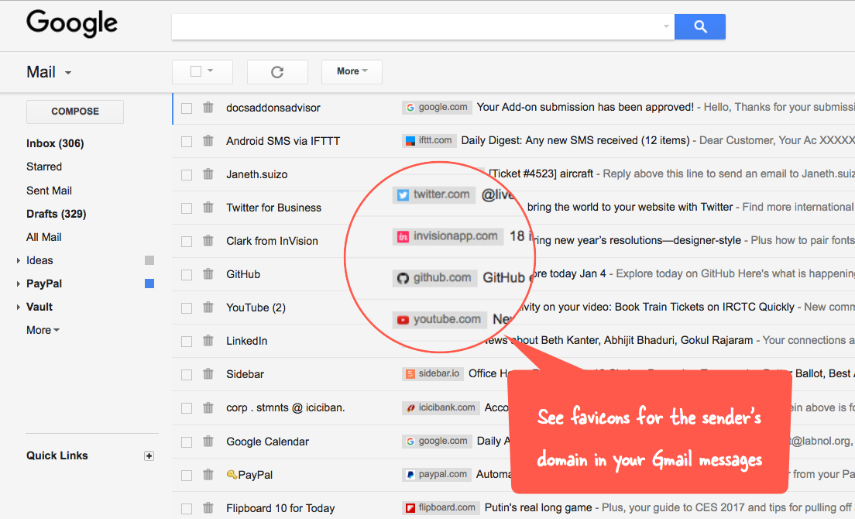
Task: Select Twitter for Business email checkbox
Action: (187, 208)
